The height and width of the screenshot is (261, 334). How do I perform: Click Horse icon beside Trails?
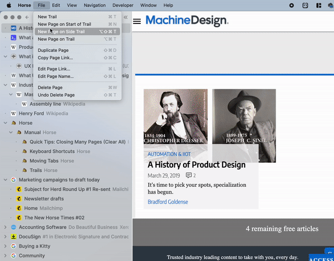(24, 170)
